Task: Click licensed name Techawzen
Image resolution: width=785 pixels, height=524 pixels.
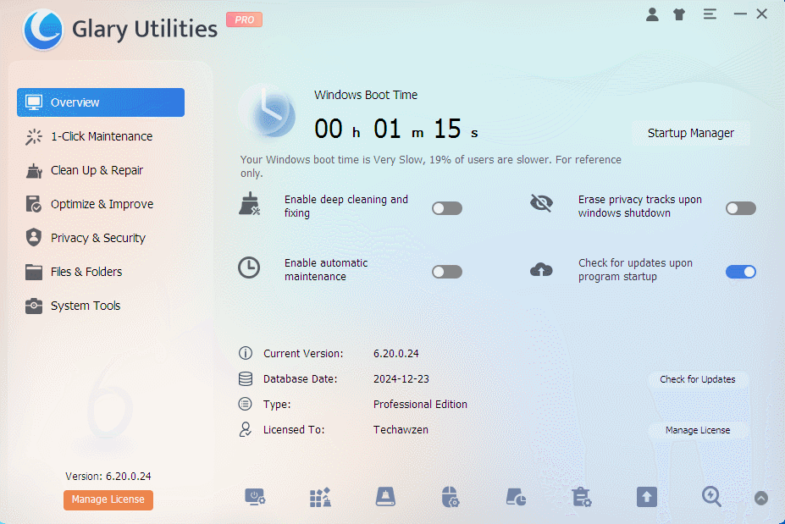Action: pyautogui.click(x=401, y=430)
